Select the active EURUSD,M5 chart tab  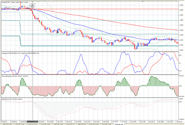pos(119,124)
